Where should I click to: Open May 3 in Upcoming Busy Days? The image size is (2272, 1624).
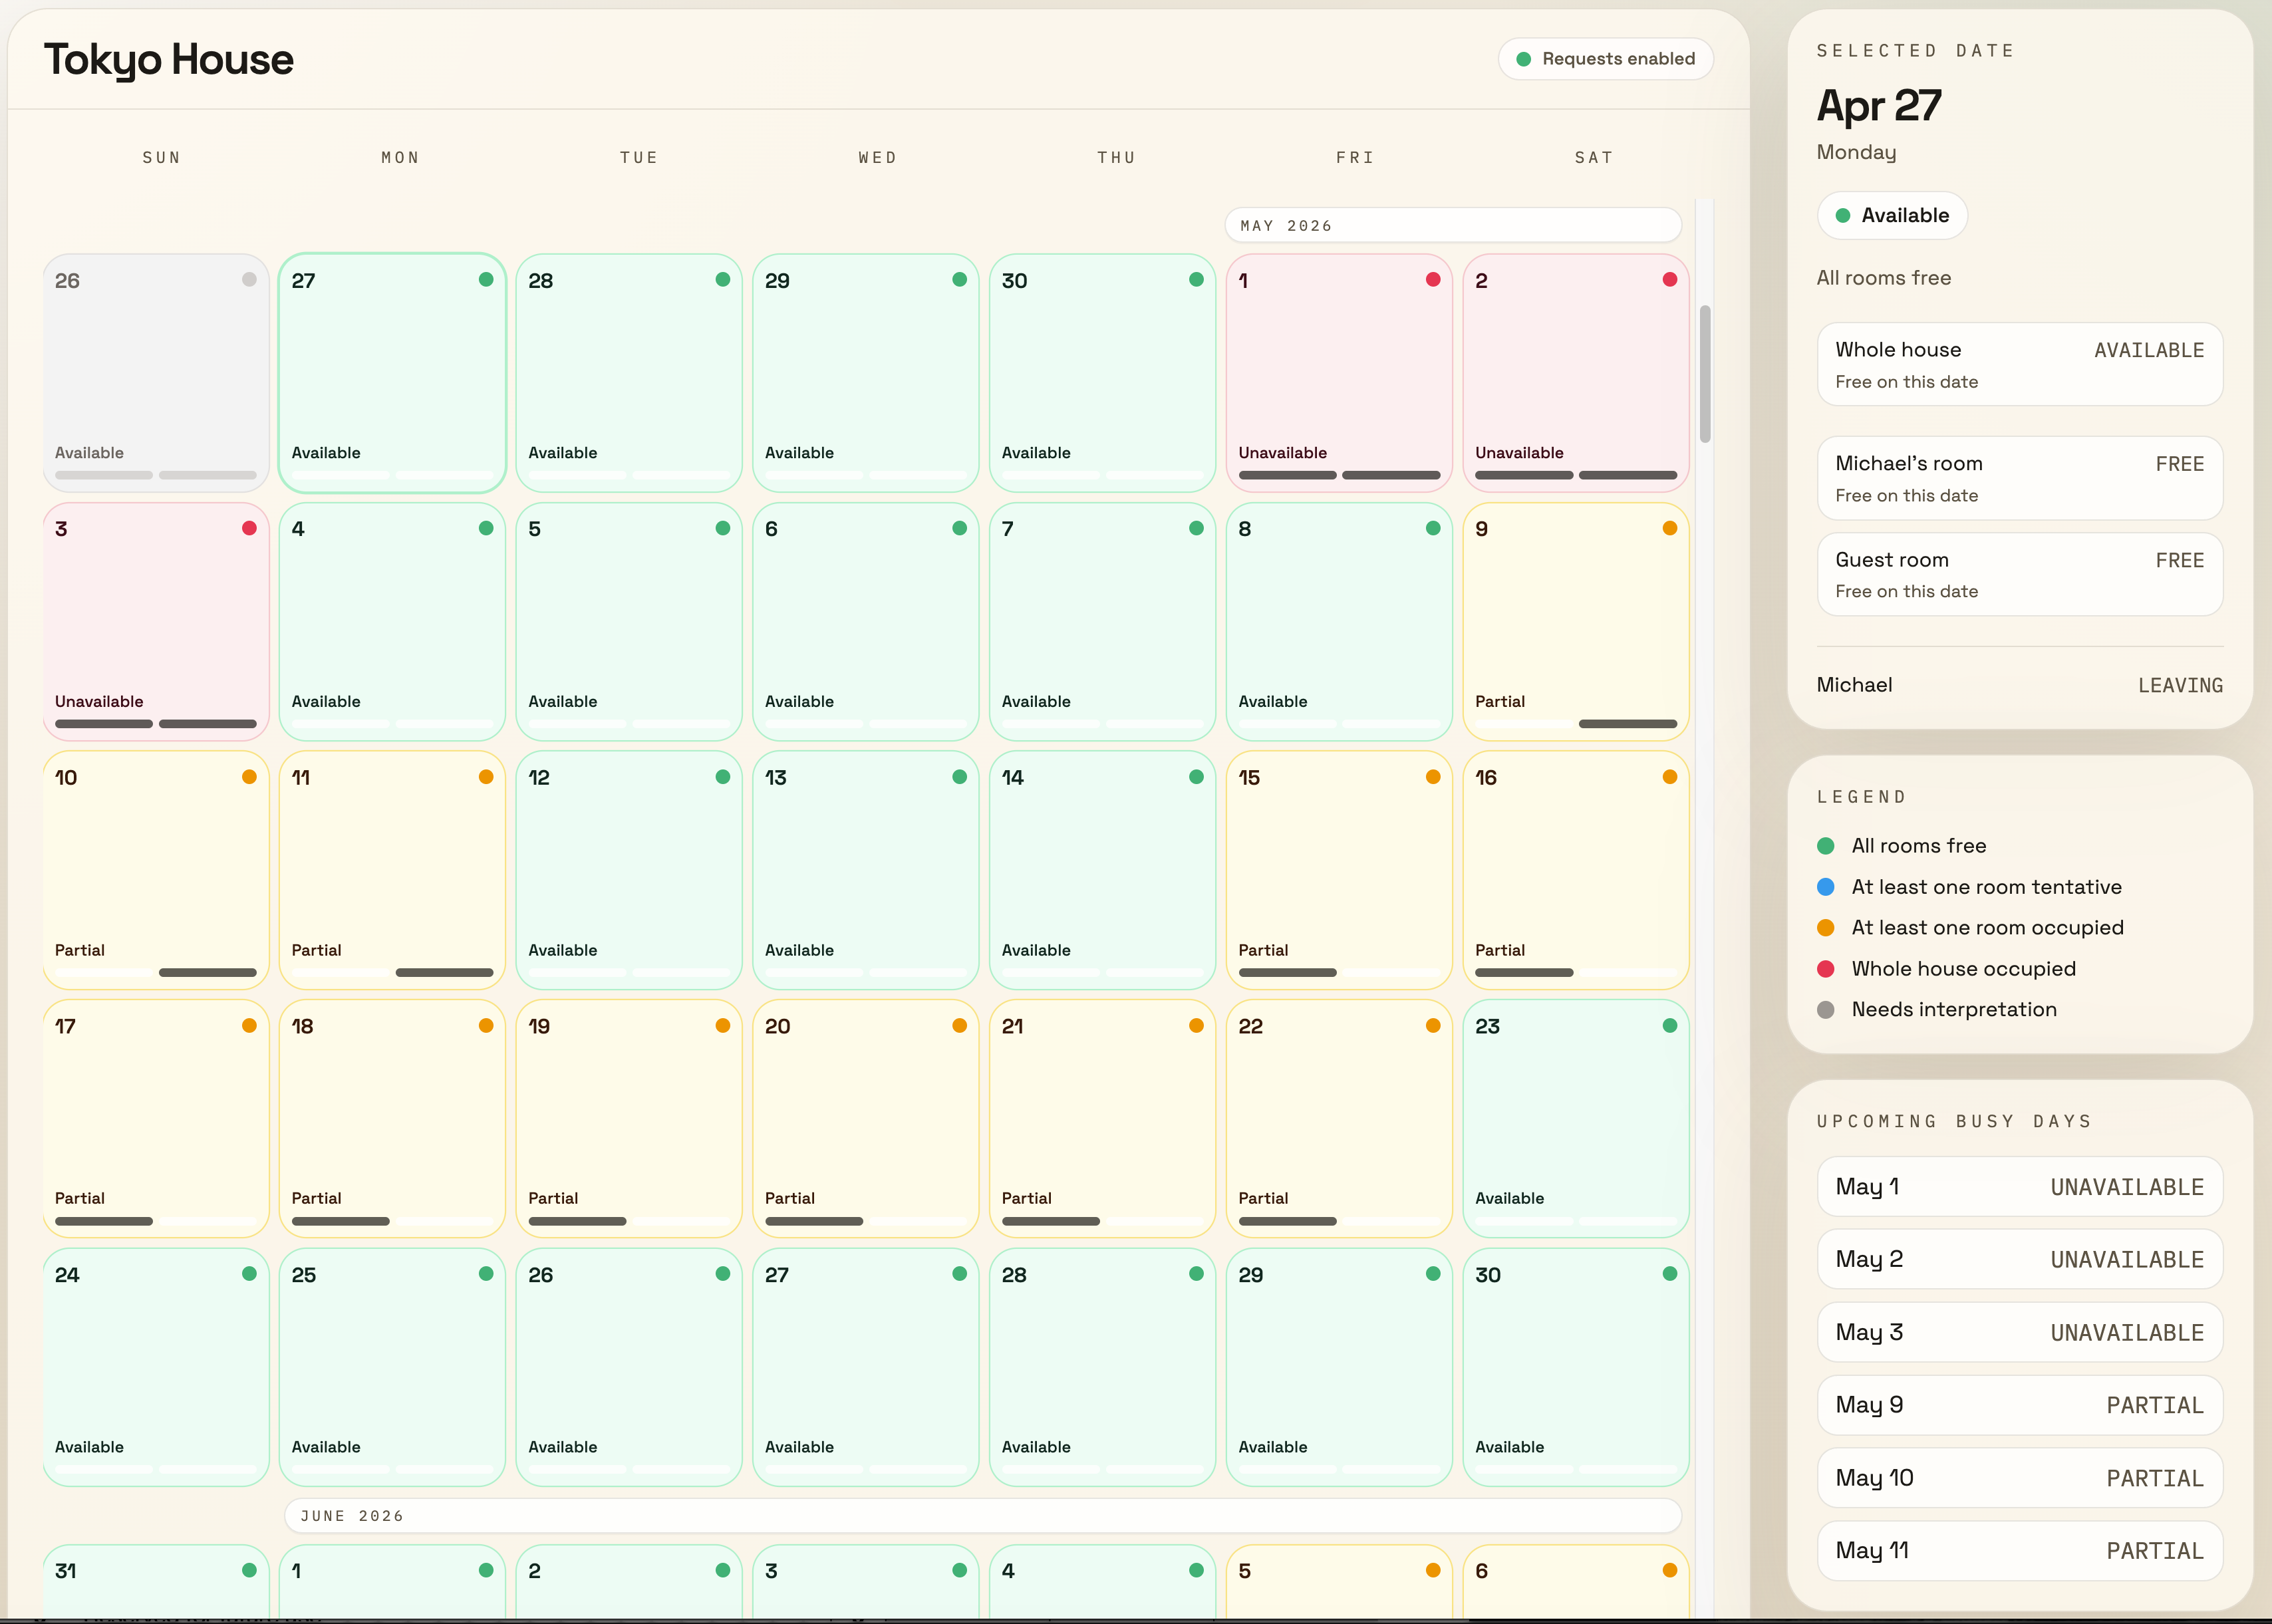[x=2020, y=1332]
